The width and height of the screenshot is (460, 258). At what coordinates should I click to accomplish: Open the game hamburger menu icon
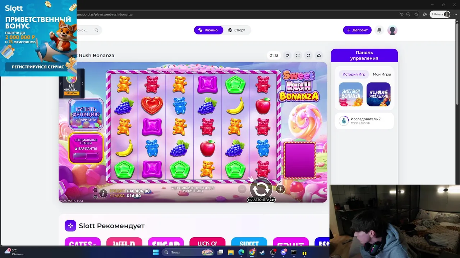(x=95, y=190)
